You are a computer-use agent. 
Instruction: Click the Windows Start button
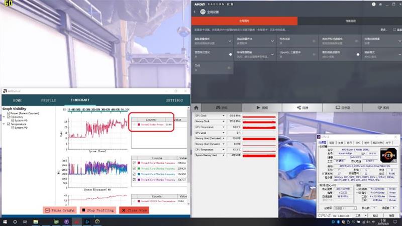(x=5, y=221)
